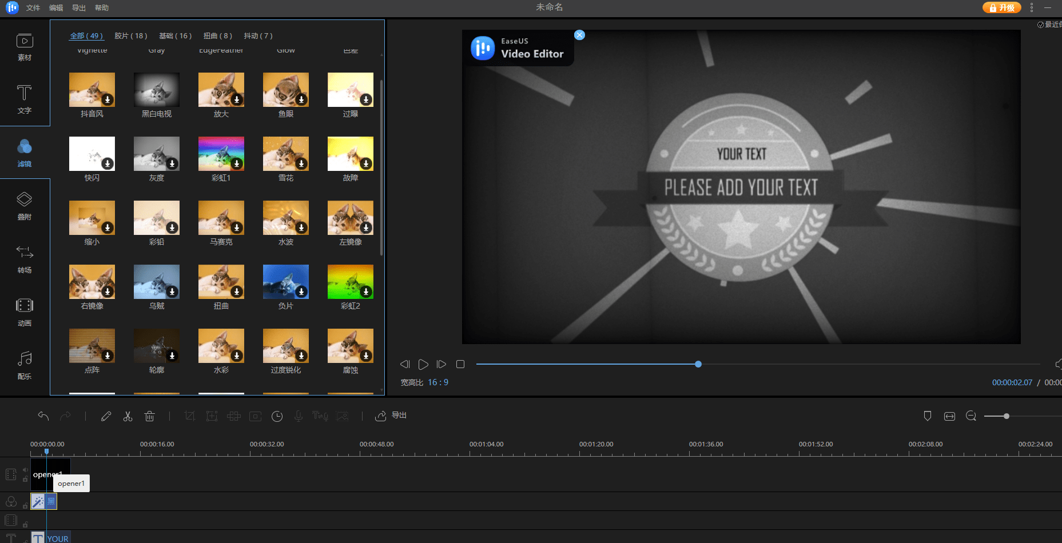Open the 文字 text panel
The width and height of the screenshot is (1062, 543).
click(x=25, y=99)
